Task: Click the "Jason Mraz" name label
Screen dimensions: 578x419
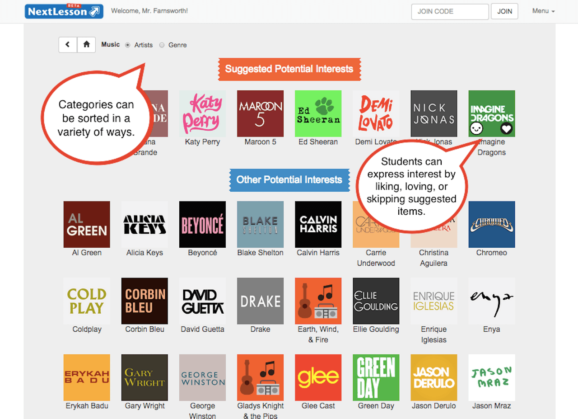Action: (491, 406)
